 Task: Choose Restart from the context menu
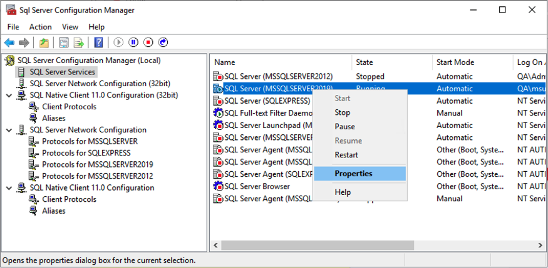[360, 155]
